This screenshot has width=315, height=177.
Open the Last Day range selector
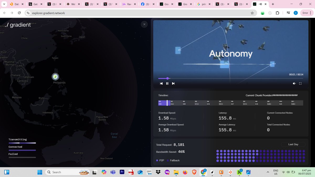293,144
